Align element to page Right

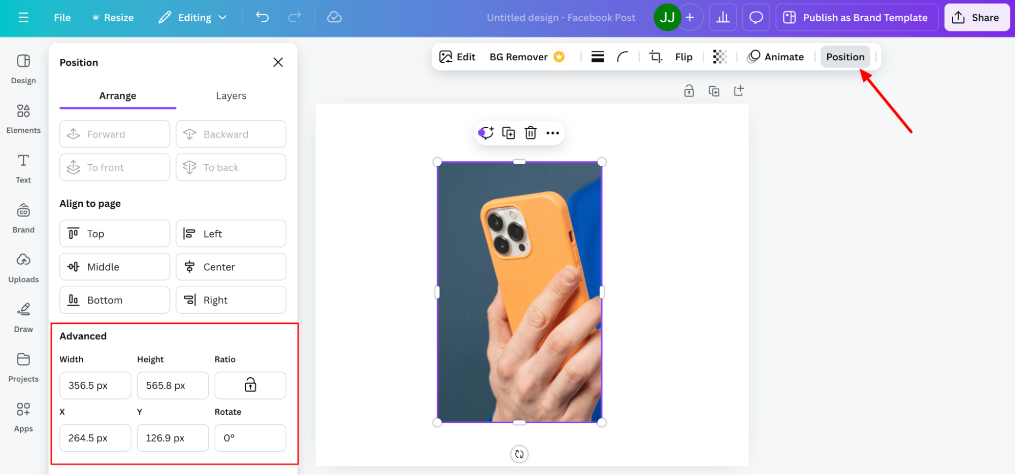(x=231, y=300)
